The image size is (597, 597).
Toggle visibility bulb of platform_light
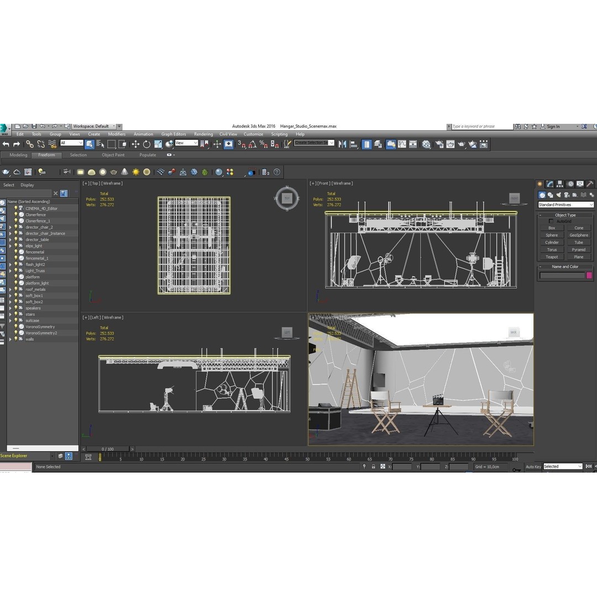[16, 283]
